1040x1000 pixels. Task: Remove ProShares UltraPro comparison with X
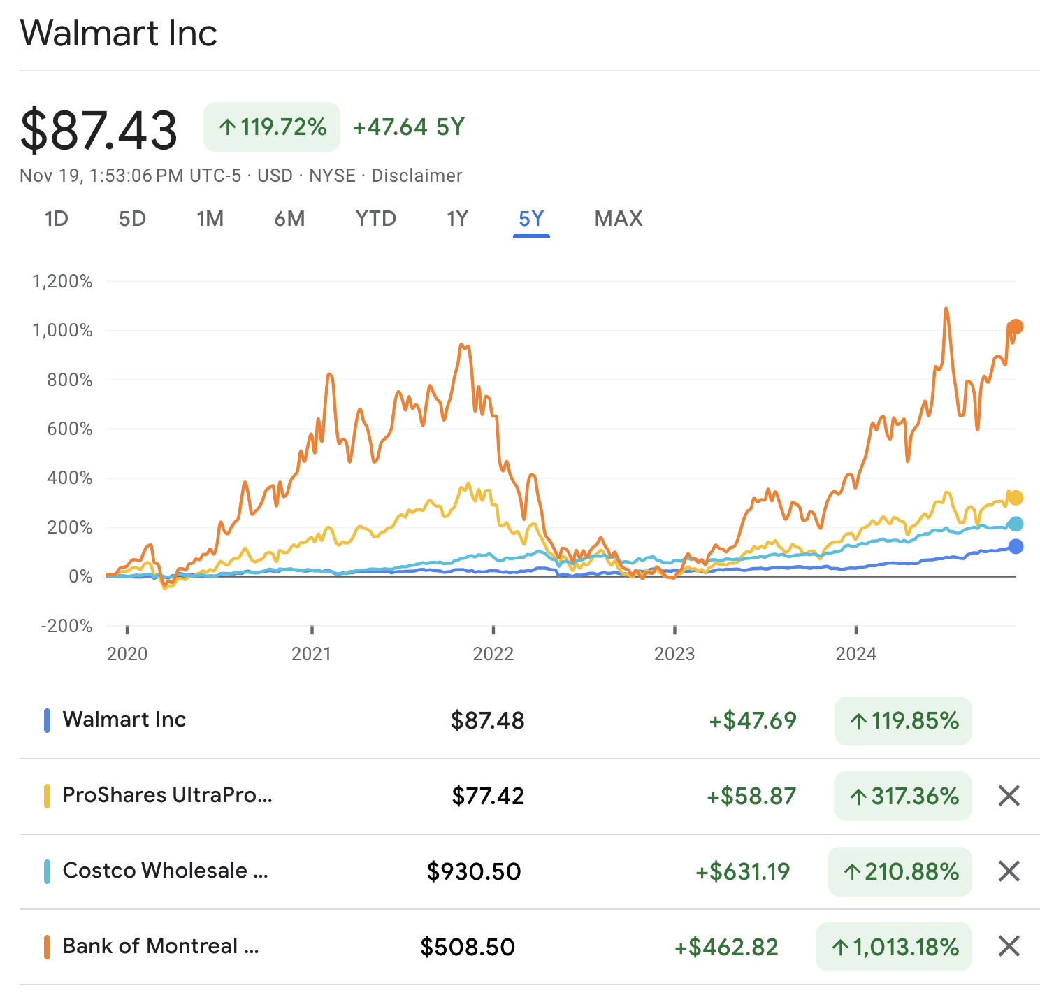(1009, 795)
